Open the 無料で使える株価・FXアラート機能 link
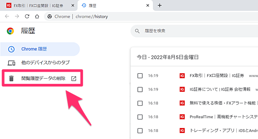This screenshot has height=139, width=258. (x=223, y=103)
